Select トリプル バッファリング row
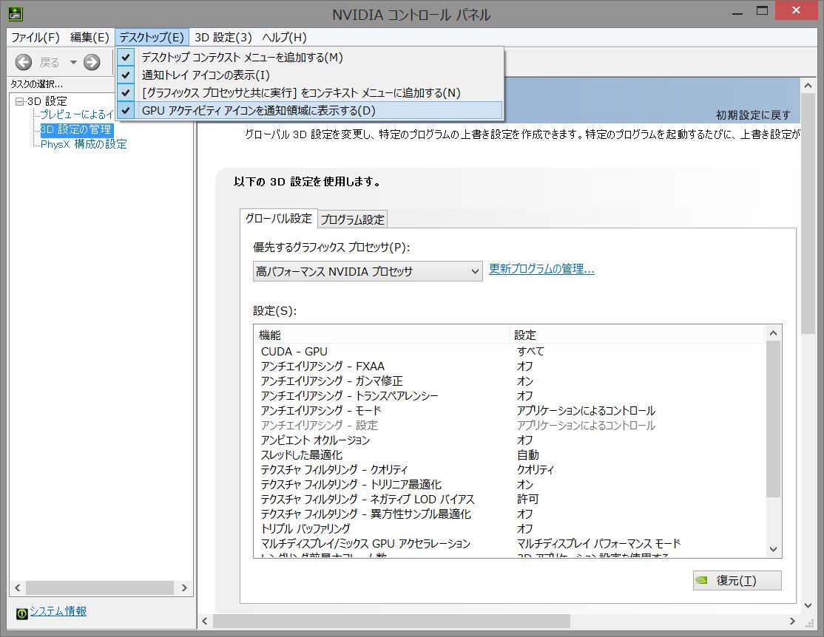Screen dimensions: 824x637 510,528
